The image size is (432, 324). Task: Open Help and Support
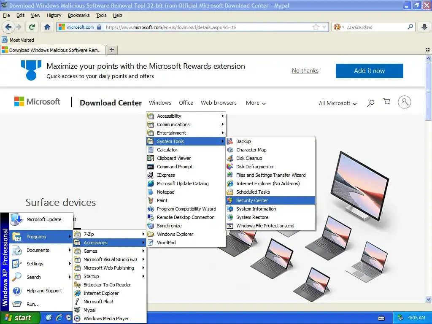point(41,291)
